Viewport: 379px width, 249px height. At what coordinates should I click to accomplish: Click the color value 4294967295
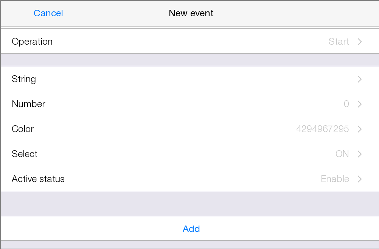pos(322,129)
